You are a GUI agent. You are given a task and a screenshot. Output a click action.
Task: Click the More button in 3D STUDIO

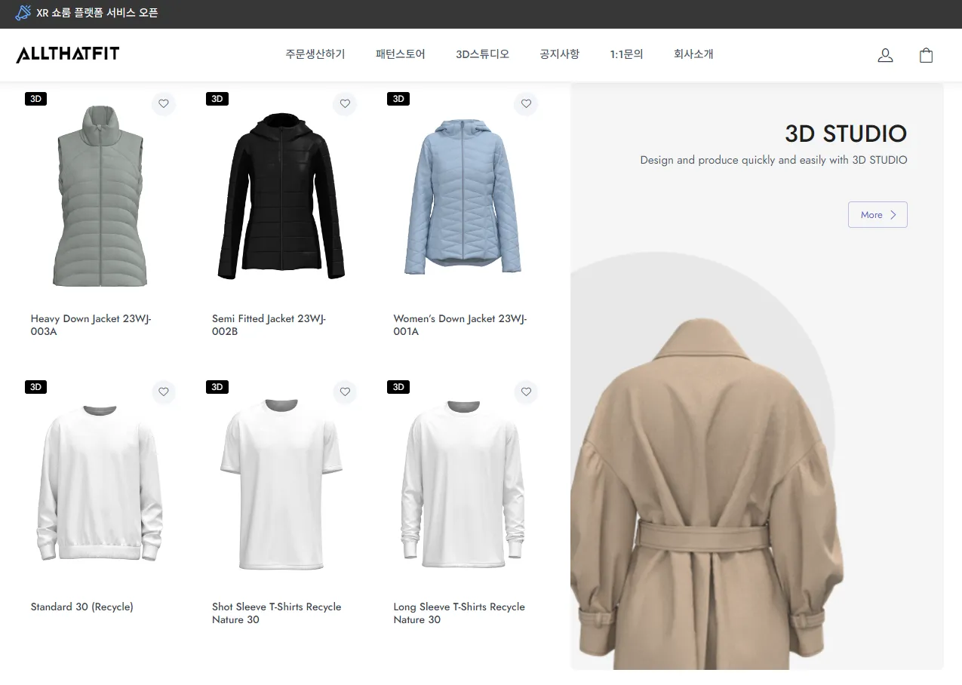[877, 215]
